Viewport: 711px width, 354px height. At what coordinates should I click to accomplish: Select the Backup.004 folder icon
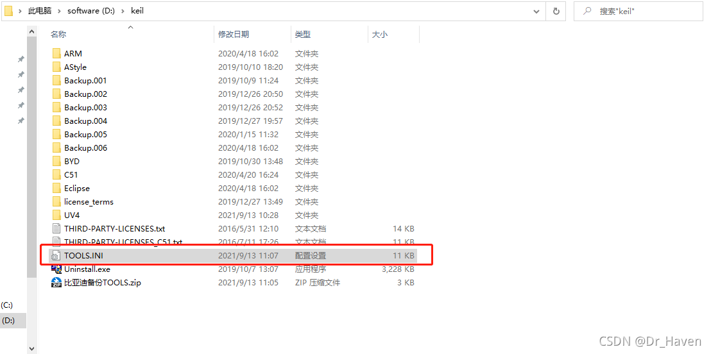pos(56,121)
